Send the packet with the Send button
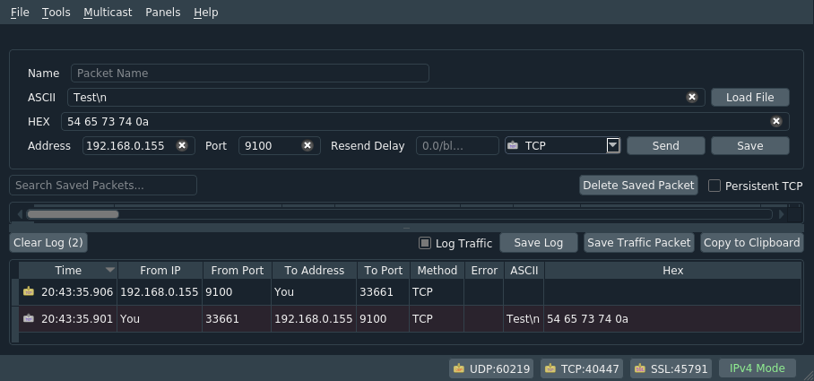Image resolution: width=814 pixels, height=381 pixels. tap(666, 146)
